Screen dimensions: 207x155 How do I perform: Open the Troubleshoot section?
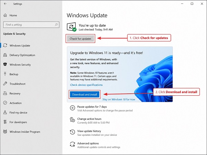[x=18, y=84]
